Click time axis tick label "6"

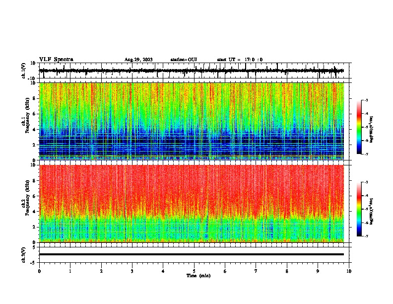tap(225, 271)
